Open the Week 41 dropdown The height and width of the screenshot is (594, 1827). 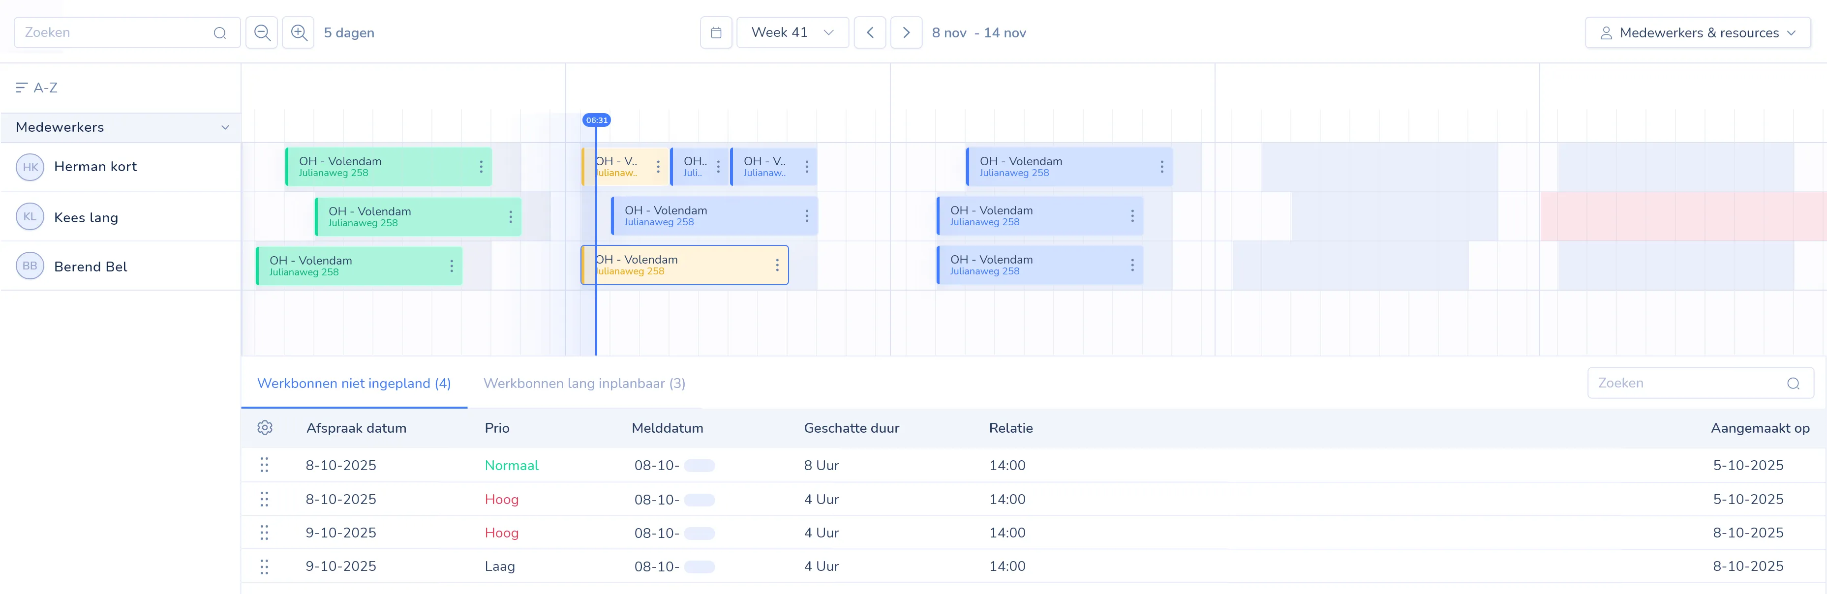[792, 32]
